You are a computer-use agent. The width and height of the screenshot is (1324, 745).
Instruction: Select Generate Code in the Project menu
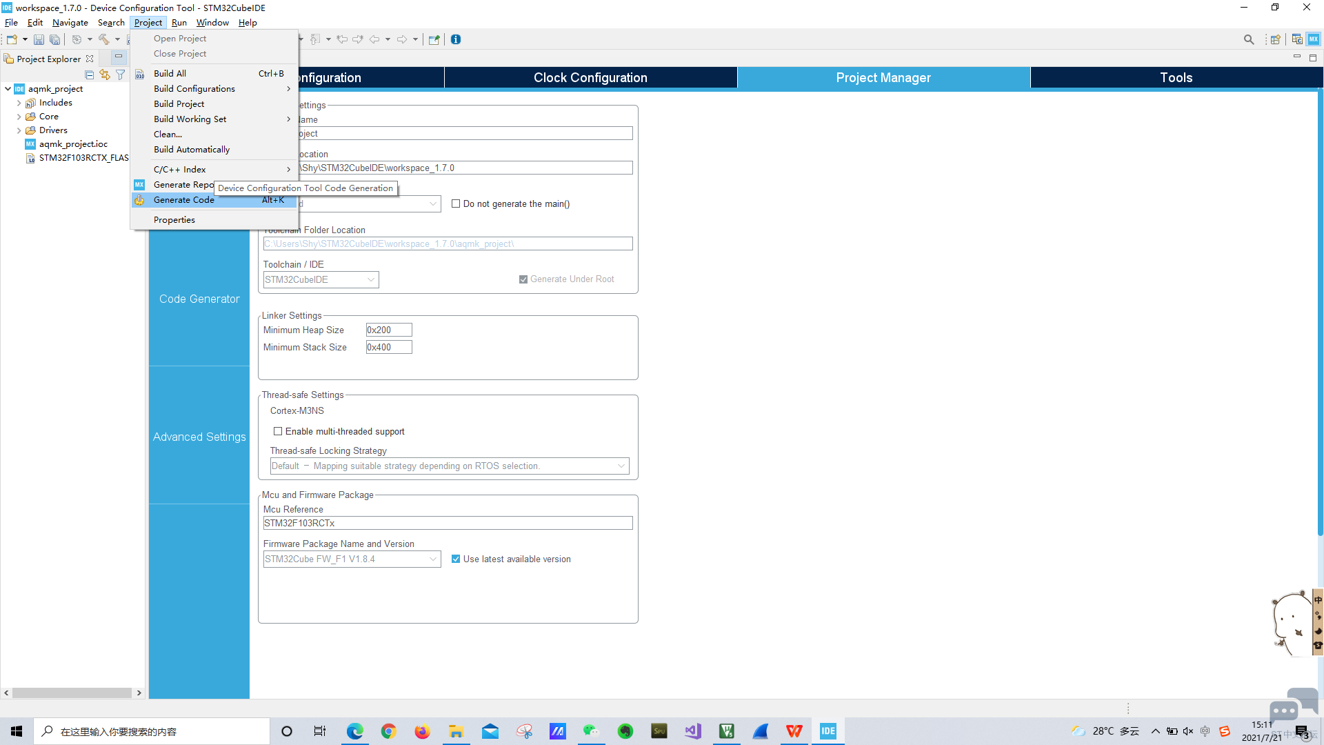click(x=214, y=200)
